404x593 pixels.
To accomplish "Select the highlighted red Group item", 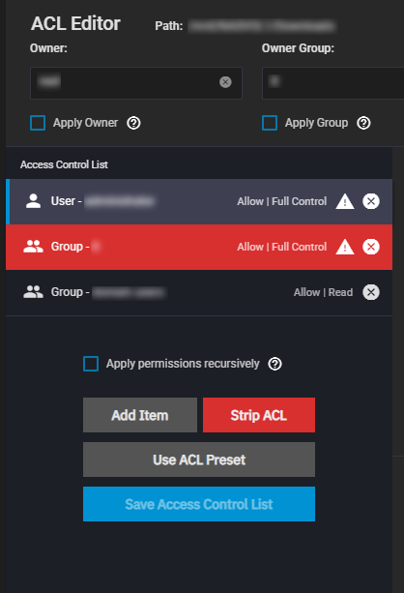I will point(199,247).
